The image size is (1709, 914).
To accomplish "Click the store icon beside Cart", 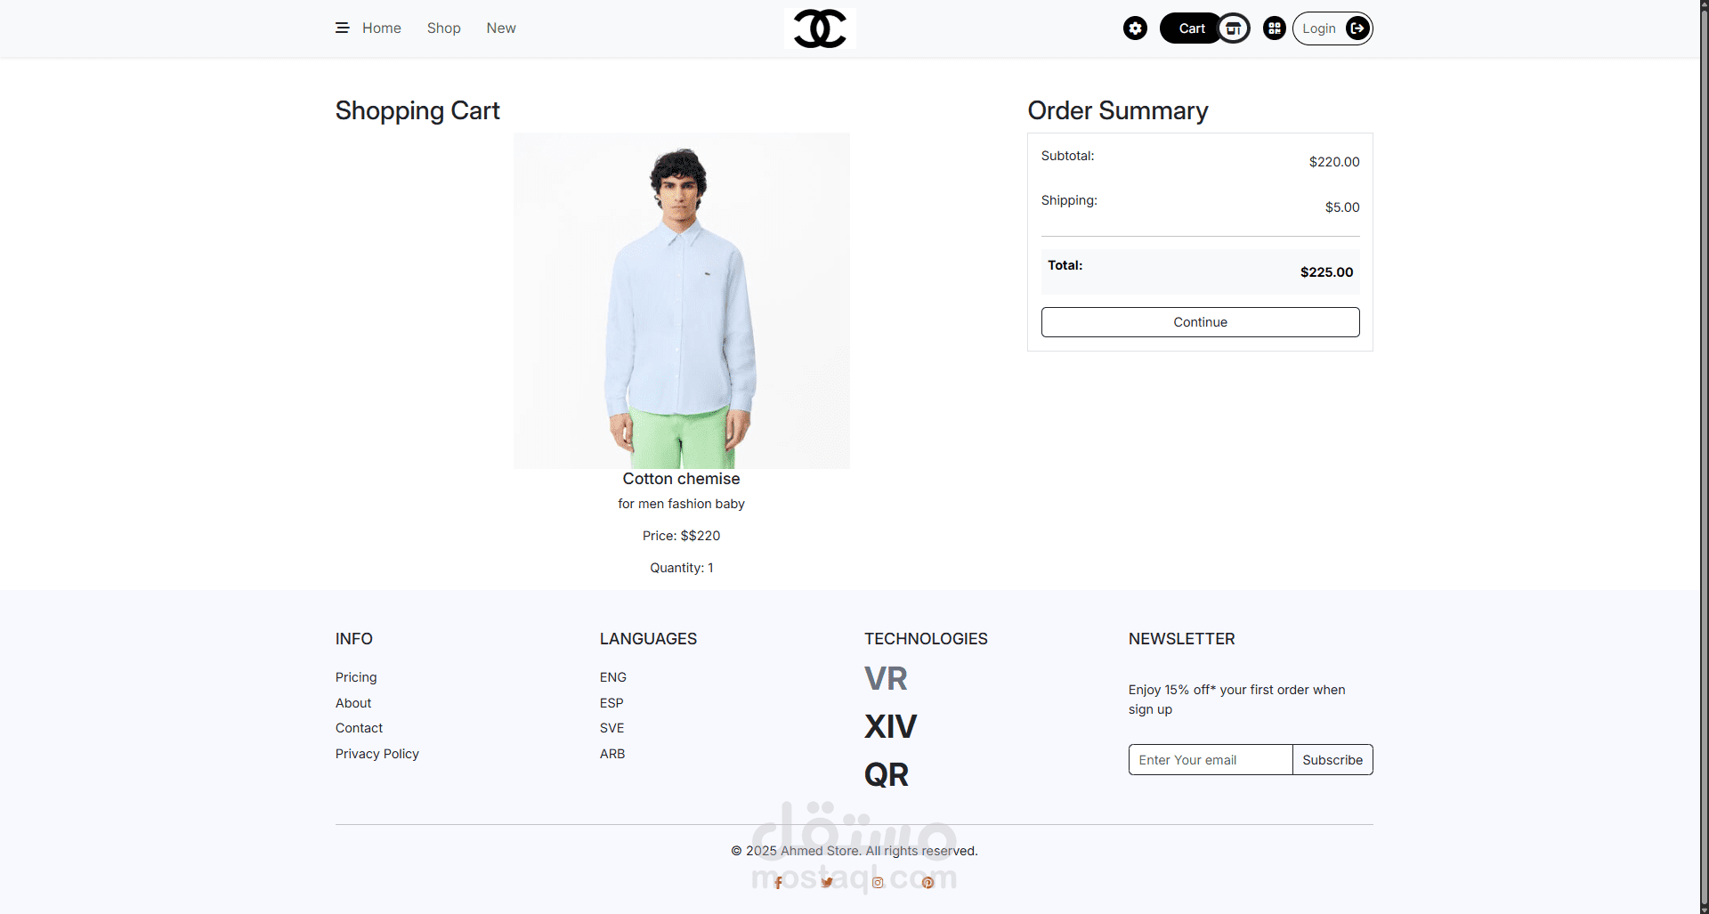I will tap(1234, 28).
